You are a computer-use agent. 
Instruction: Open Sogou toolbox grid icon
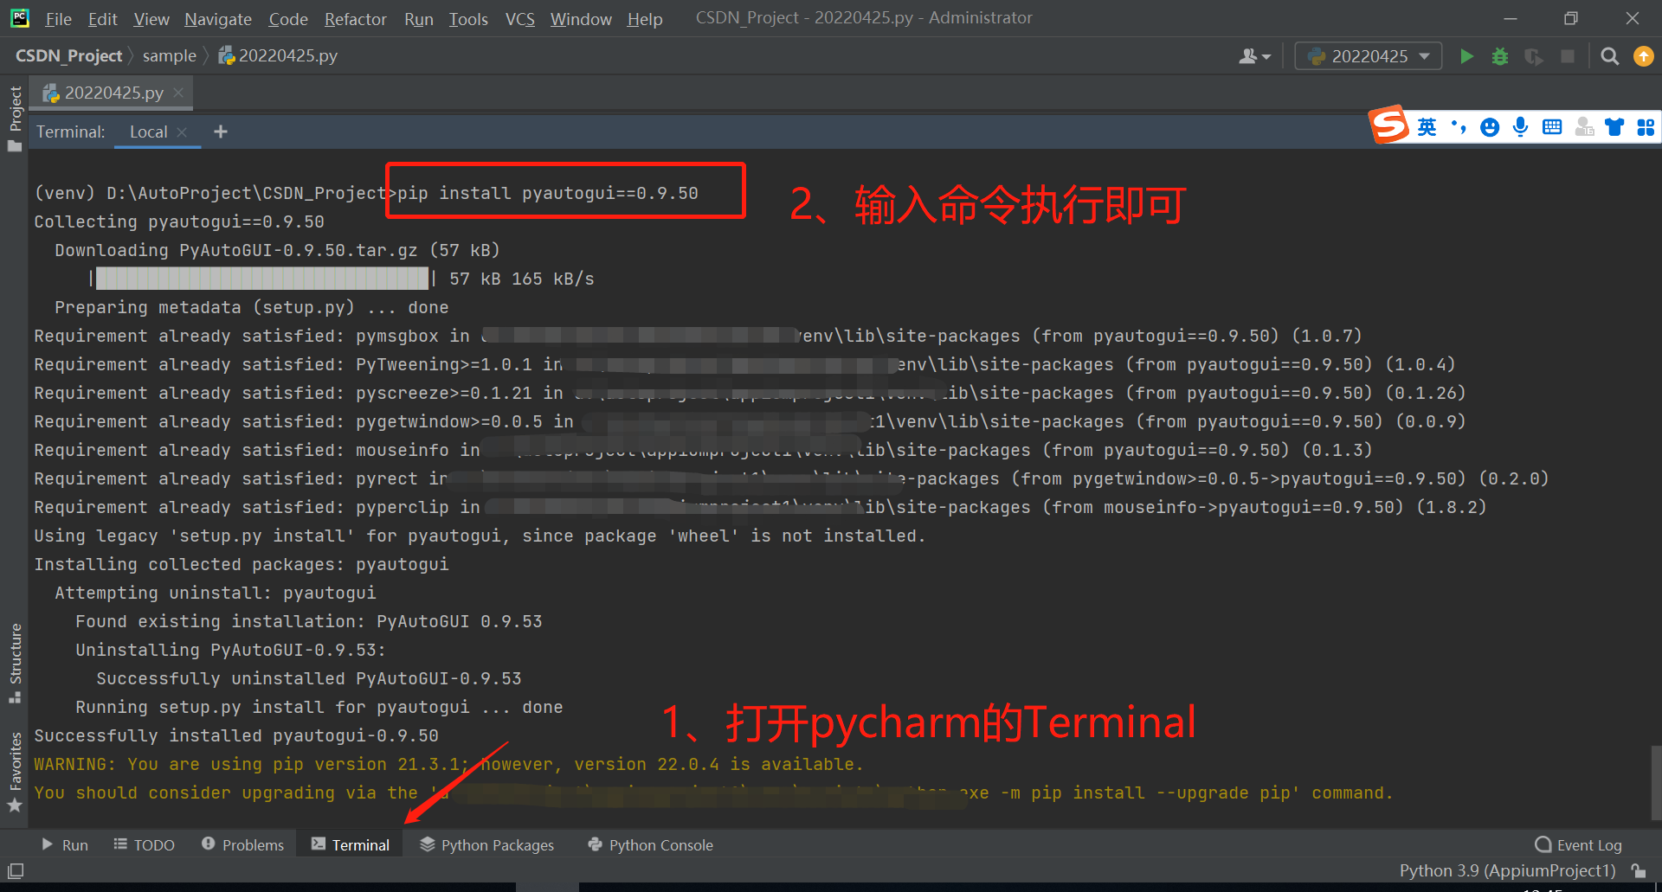1646,127
